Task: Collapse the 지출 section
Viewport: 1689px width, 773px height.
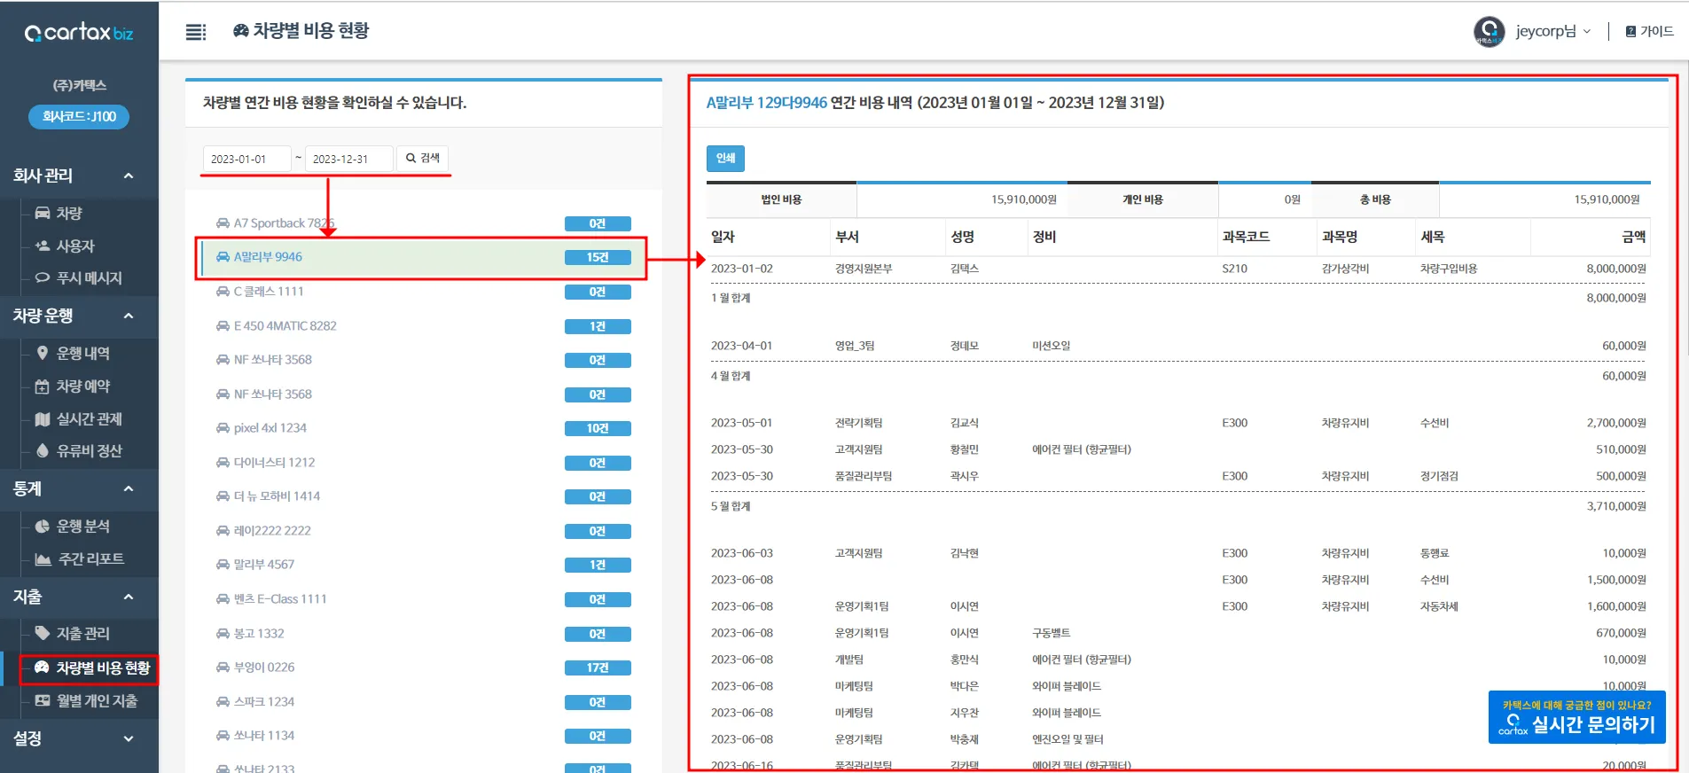Action: pyautogui.click(x=79, y=597)
